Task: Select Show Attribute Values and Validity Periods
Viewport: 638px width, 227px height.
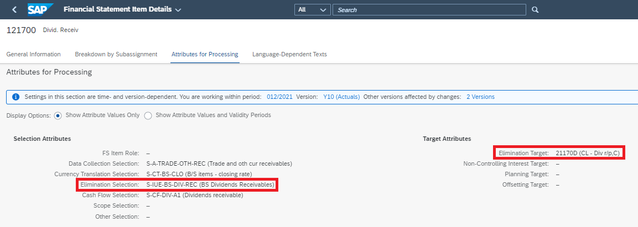Action: tap(148, 115)
